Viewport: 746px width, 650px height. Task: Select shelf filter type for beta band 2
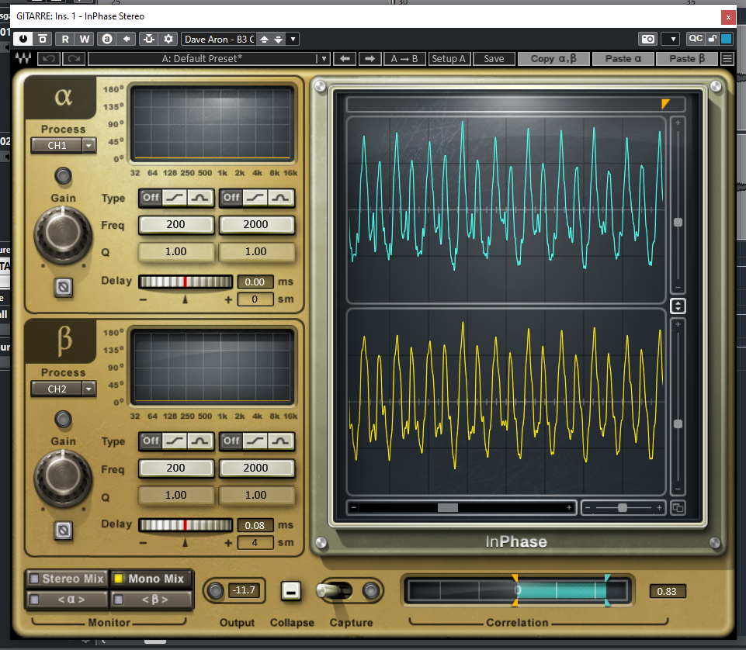(255, 441)
